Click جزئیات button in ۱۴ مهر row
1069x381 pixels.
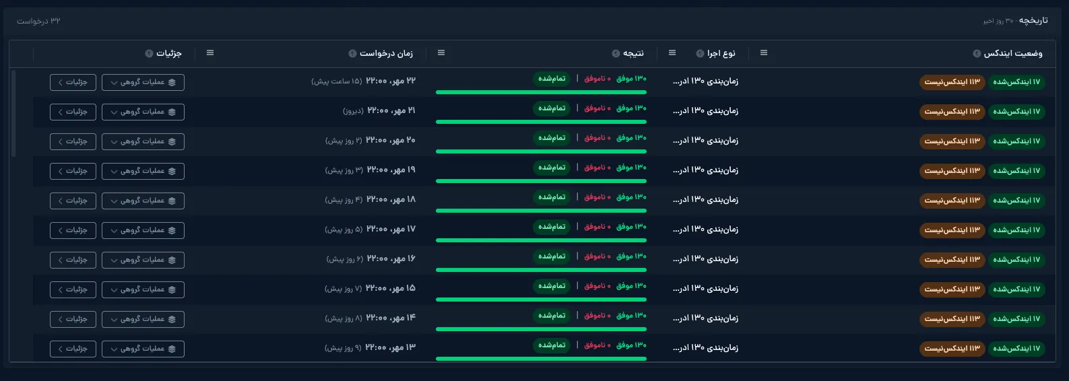point(73,319)
